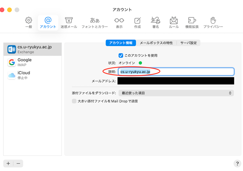
Task: Open help with the question mark button
Action: [237, 164]
